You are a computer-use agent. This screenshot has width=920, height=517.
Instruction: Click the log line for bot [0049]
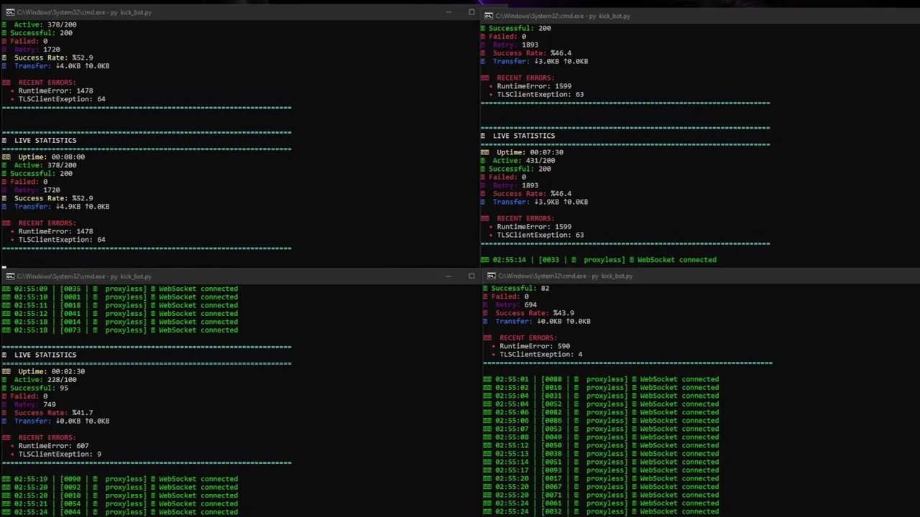tap(601, 437)
